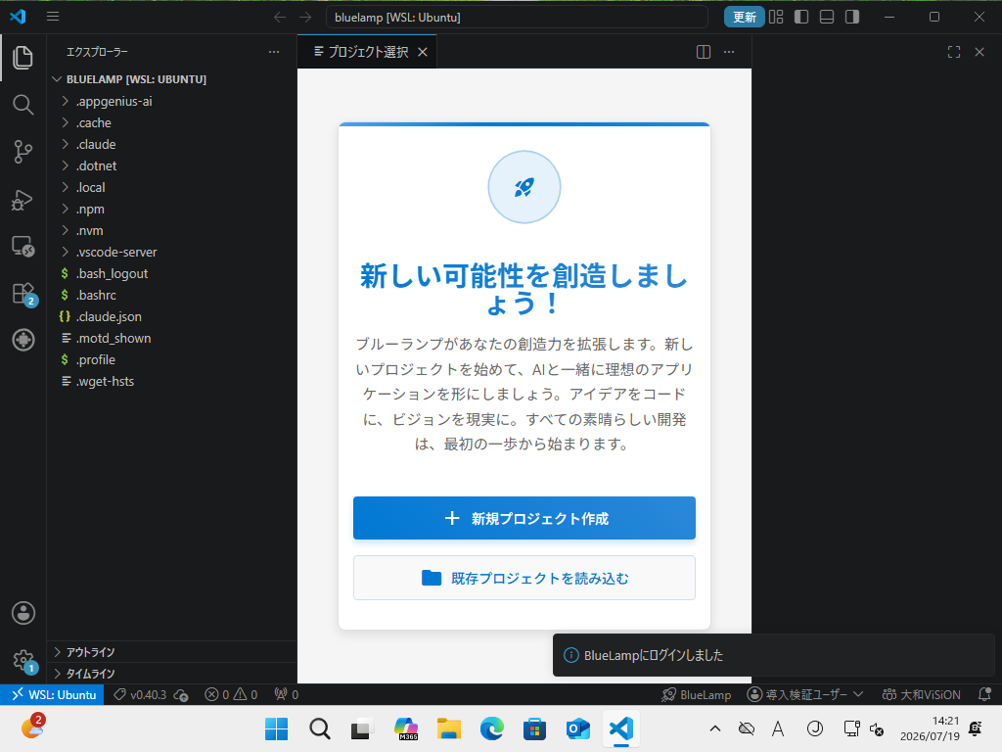This screenshot has height=752, width=1002.
Task: Click the 更新 update button
Action: pyautogui.click(x=744, y=18)
